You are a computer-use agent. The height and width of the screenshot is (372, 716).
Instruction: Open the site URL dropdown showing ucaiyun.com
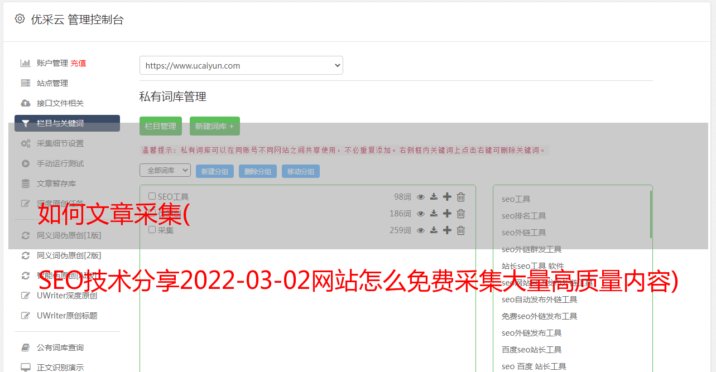click(x=241, y=65)
